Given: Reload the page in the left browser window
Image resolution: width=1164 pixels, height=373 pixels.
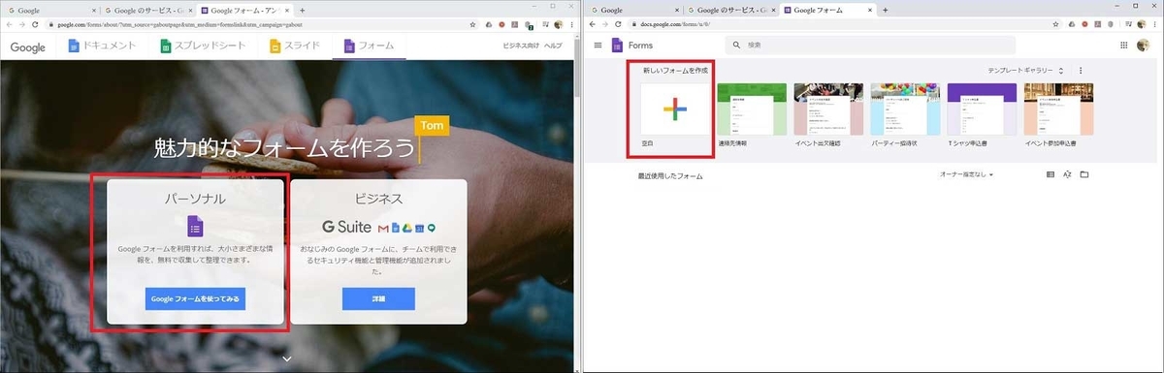Looking at the screenshot, I should pos(34,24).
